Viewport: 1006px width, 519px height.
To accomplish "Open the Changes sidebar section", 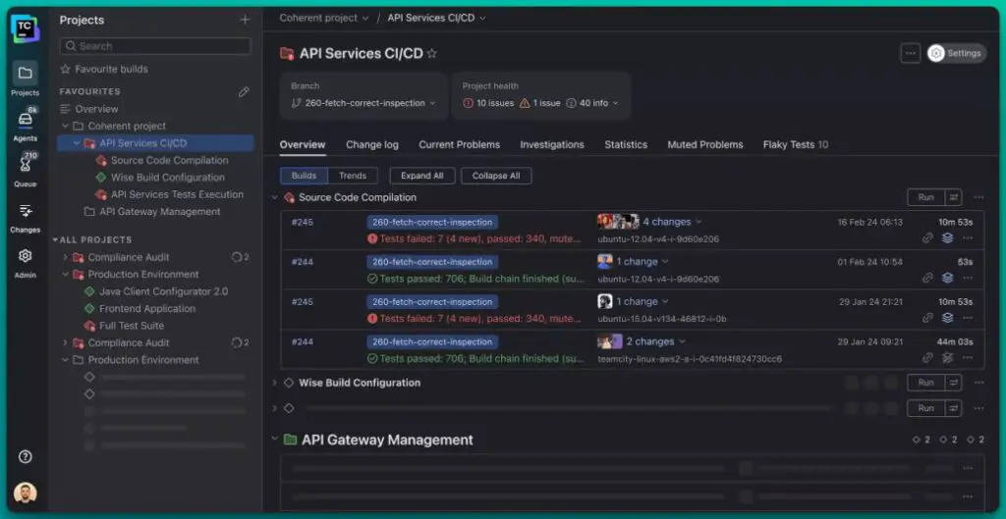I will point(25,217).
